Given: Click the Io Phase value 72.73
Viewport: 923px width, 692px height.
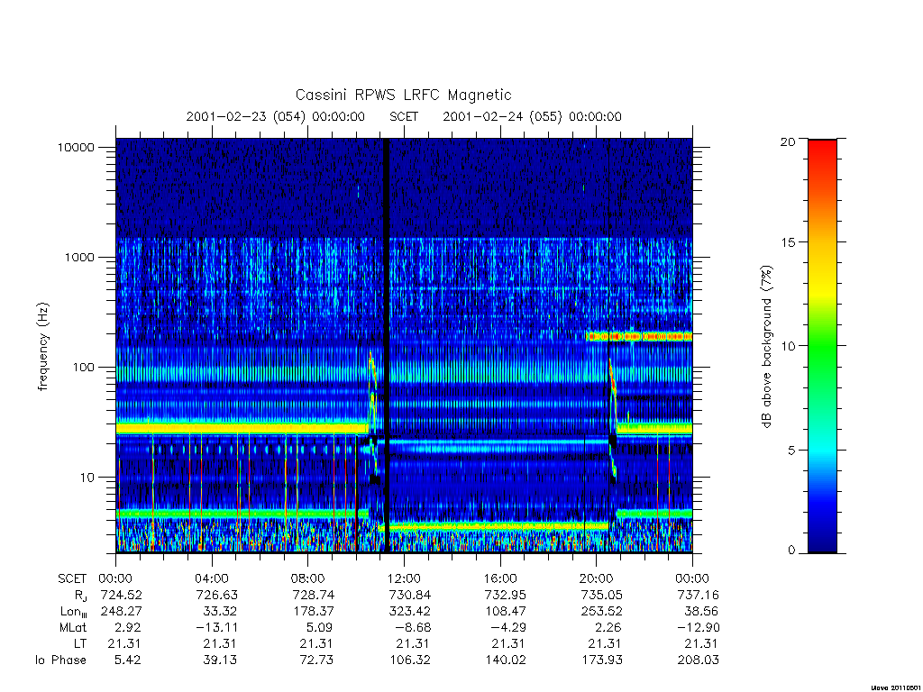Looking at the screenshot, I should (x=316, y=660).
